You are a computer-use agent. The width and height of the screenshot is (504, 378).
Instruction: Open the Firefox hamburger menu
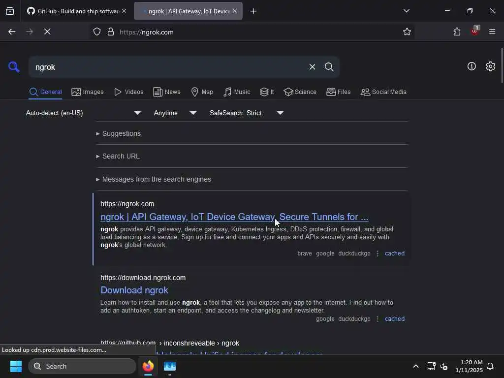(492, 32)
